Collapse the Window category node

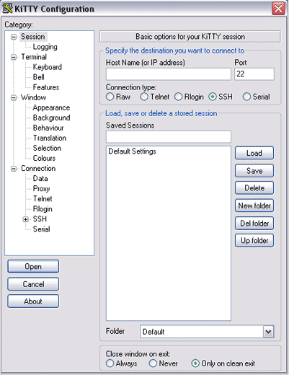(x=14, y=97)
